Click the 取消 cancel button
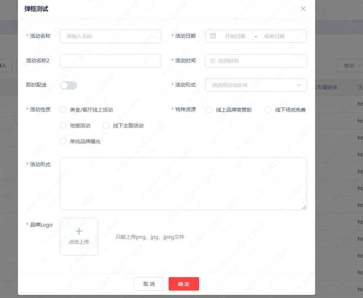Image resolution: width=363 pixels, height=298 pixels. click(148, 284)
